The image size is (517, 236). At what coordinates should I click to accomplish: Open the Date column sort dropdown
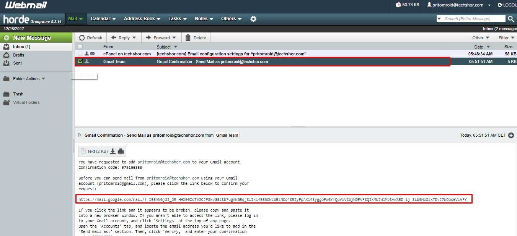click(488, 47)
